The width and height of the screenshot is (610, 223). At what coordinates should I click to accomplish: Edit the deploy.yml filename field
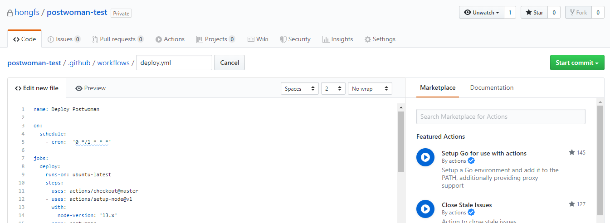pos(174,63)
